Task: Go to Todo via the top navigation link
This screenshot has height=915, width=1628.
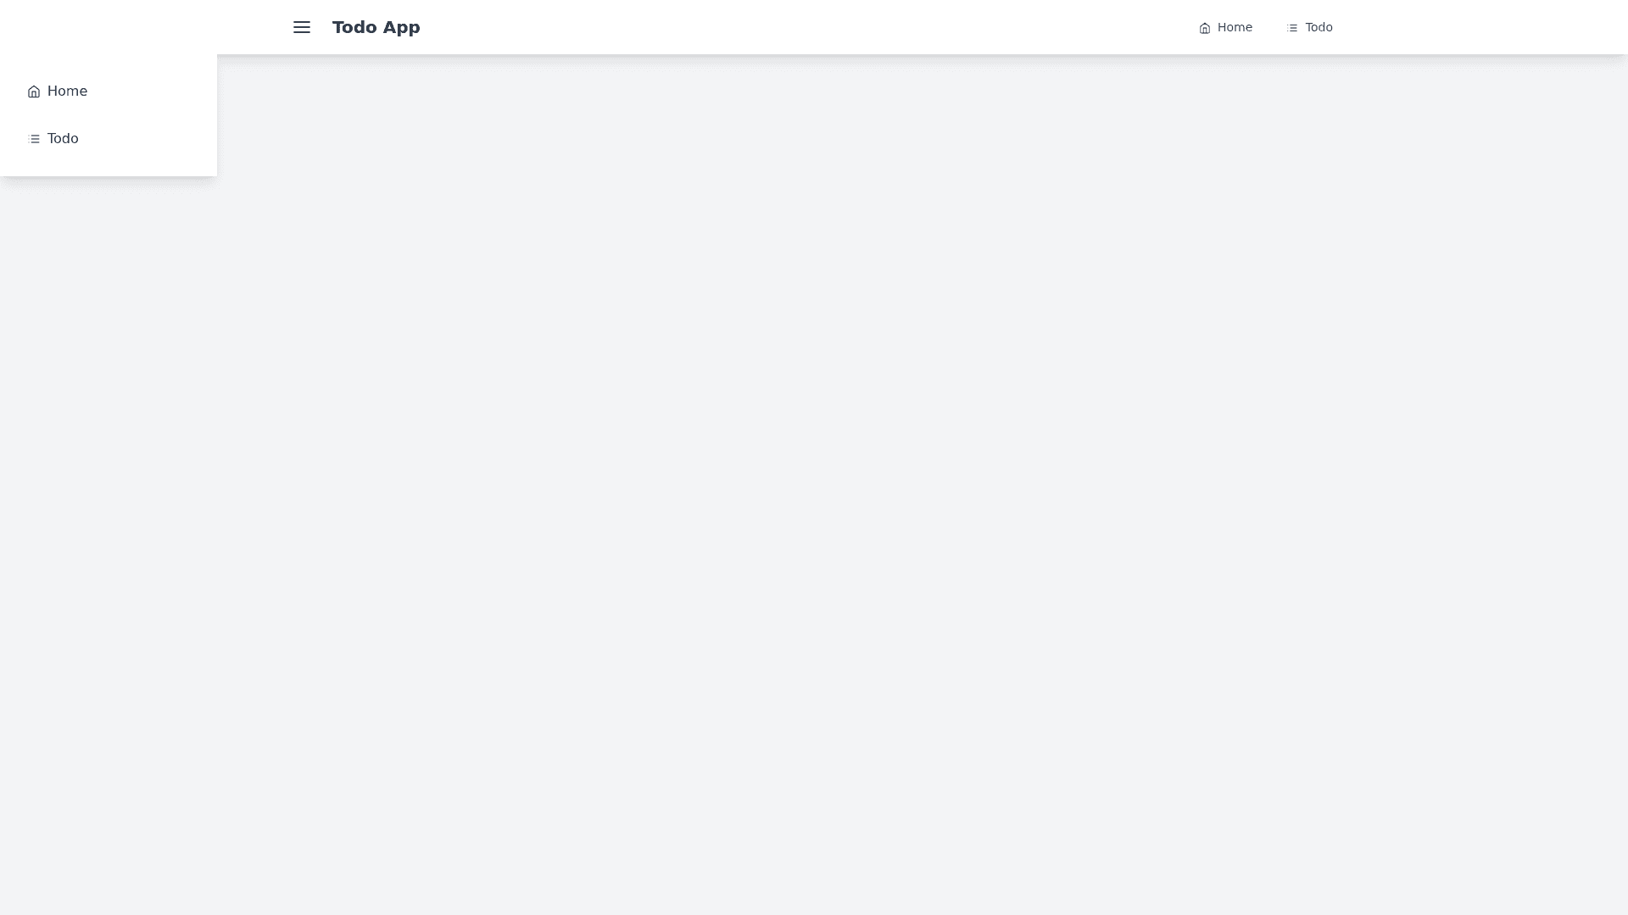Action: [1309, 27]
